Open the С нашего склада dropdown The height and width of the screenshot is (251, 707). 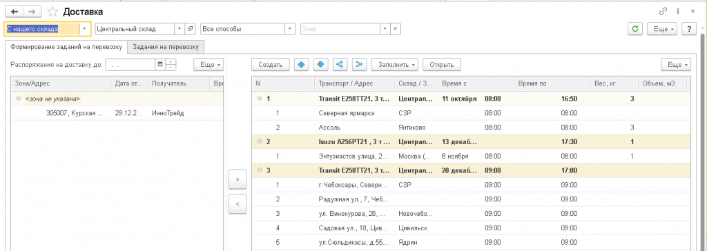tap(85, 29)
